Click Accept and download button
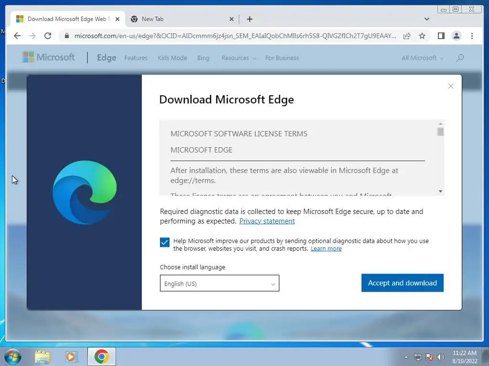489x366 pixels. pos(402,283)
